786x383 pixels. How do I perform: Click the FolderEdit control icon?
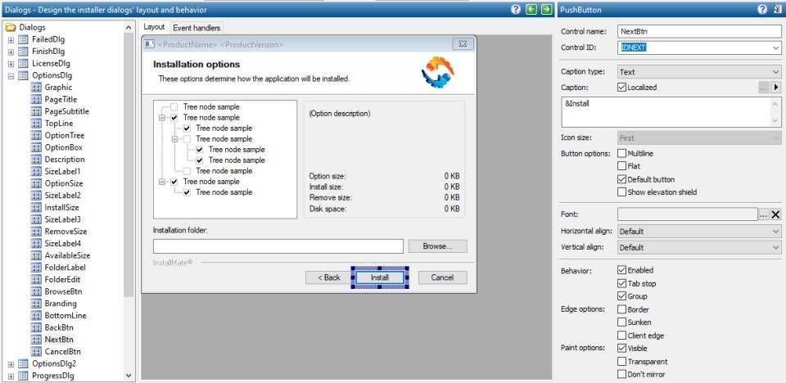36,279
